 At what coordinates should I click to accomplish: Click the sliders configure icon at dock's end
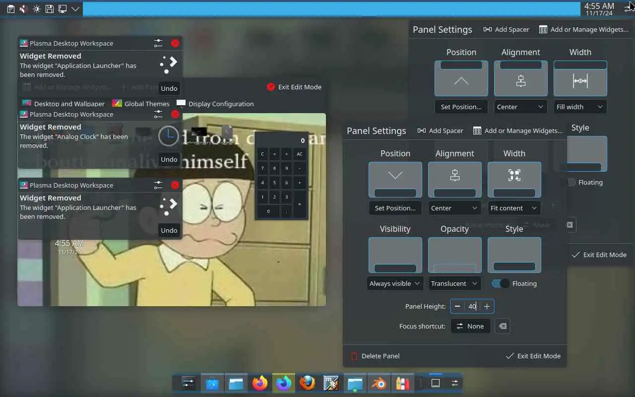click(x=454, y=383)
